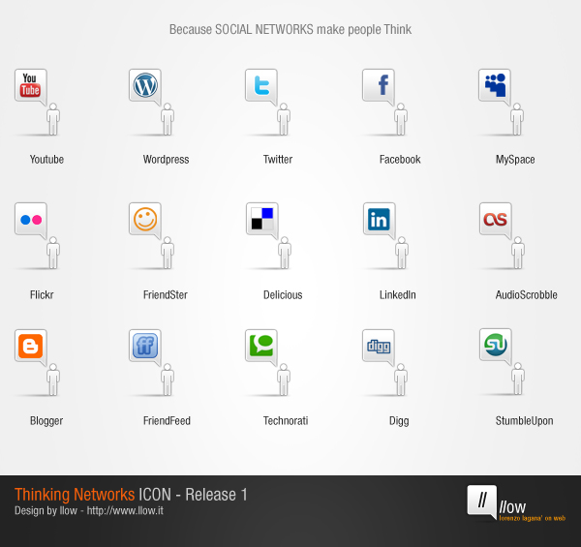Click the Youtube text label

click(46, 160)
